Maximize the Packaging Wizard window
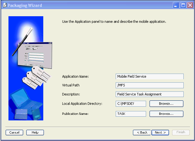 point(183,5)
